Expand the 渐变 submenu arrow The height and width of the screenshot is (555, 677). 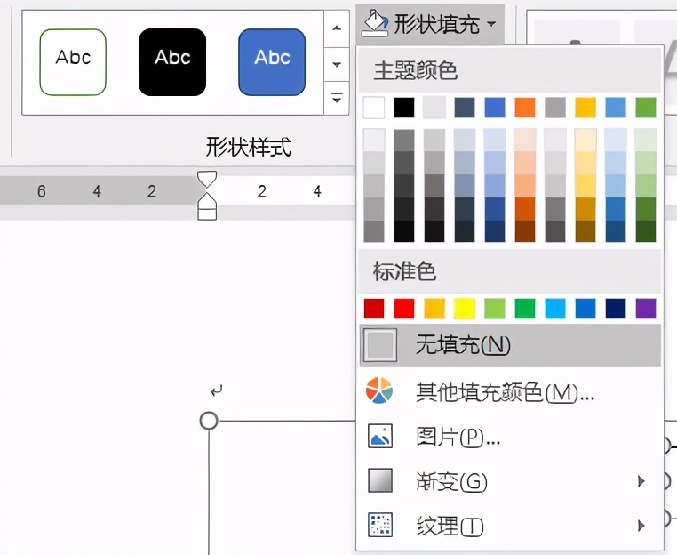641,480
